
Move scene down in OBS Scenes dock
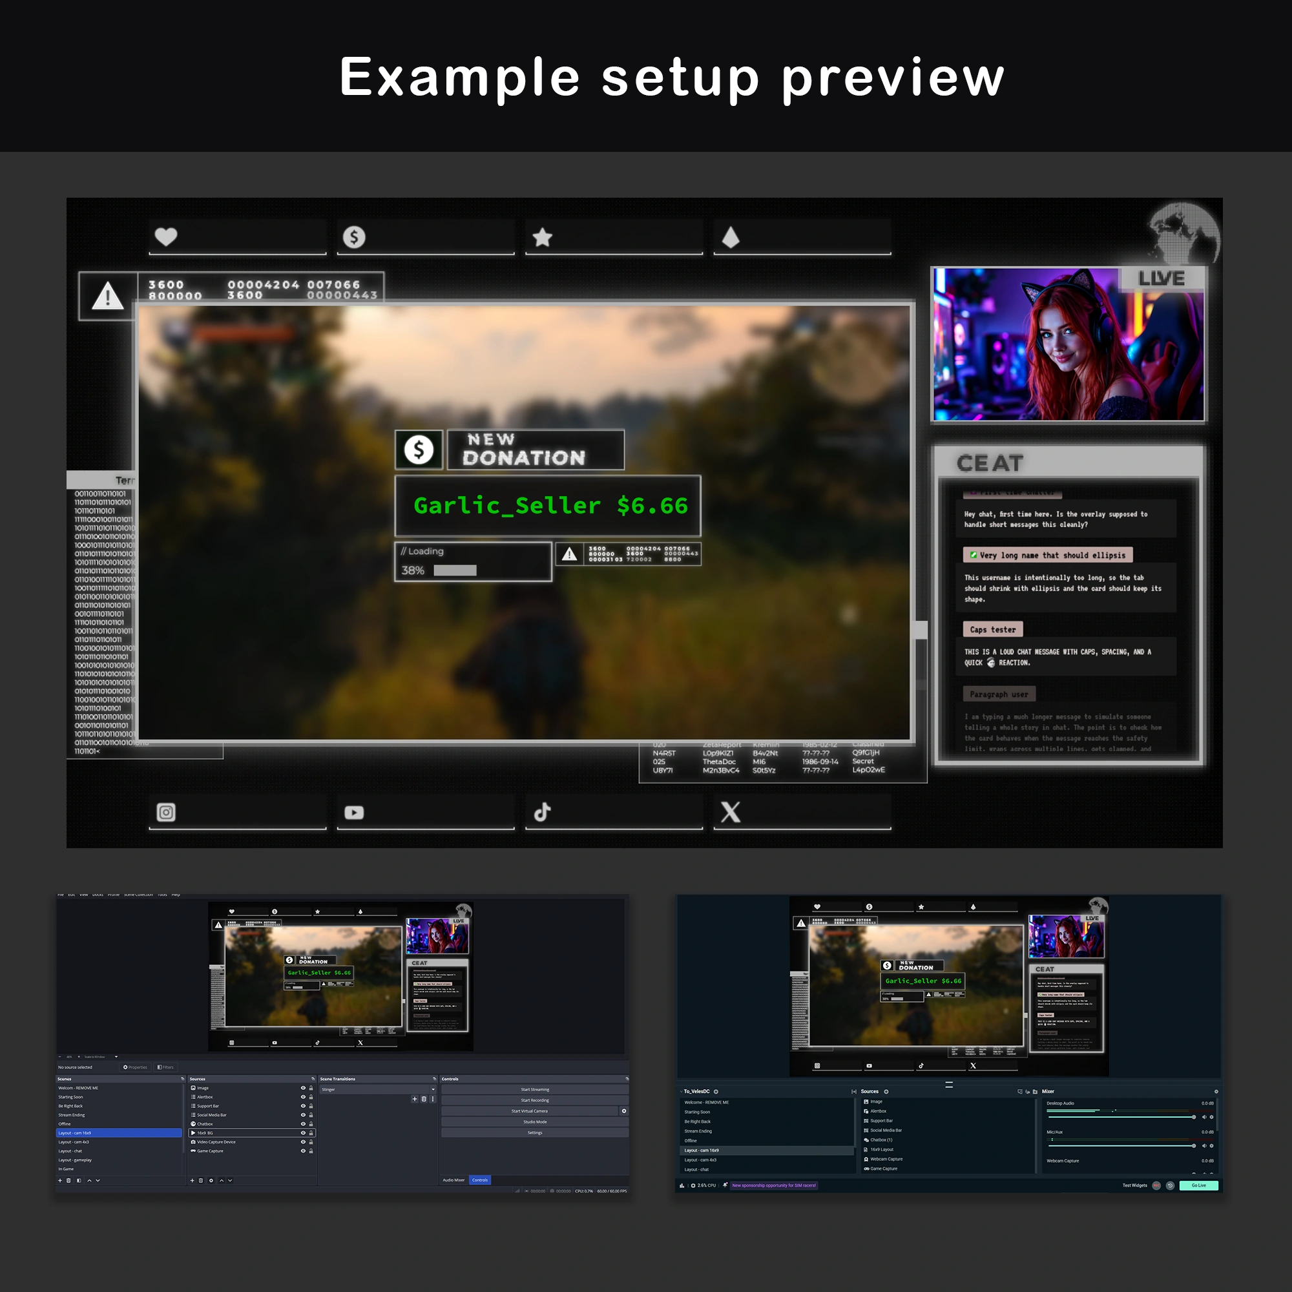(98, 1180)
